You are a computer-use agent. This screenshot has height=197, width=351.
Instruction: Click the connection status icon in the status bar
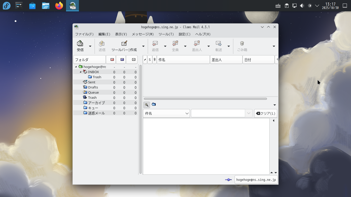[228, 180]
